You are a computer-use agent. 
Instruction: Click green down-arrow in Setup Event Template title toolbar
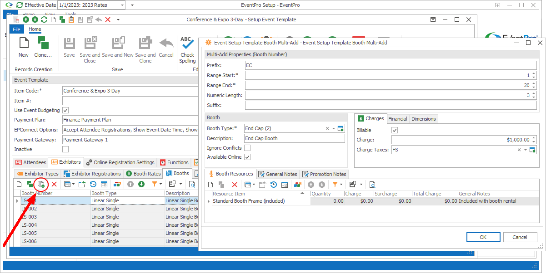coord(35,20)
